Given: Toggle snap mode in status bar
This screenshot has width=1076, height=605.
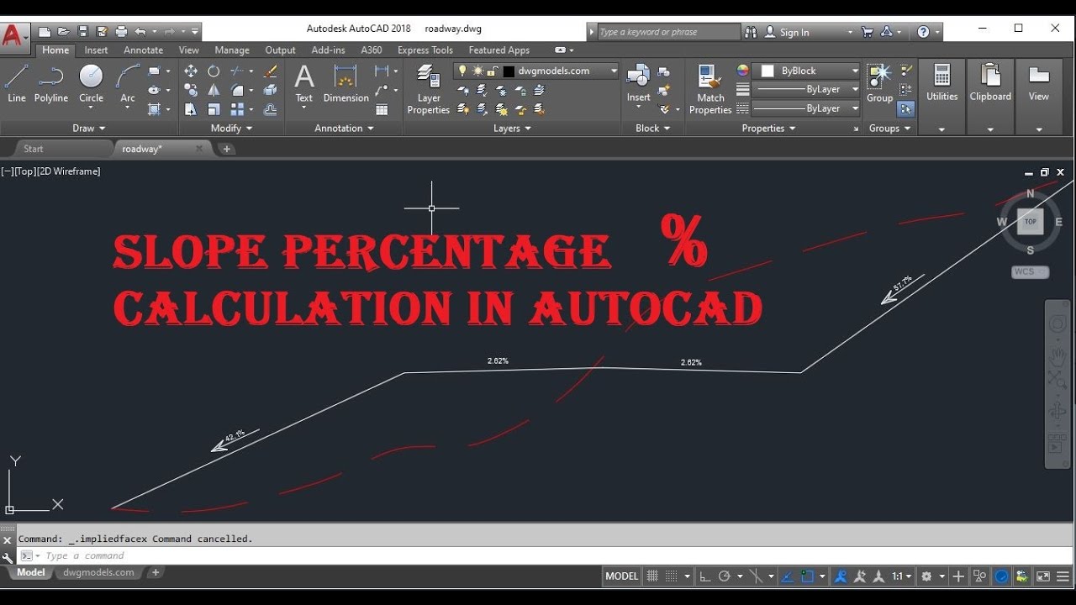Looking at the screenshot, I should click(671, 576).
